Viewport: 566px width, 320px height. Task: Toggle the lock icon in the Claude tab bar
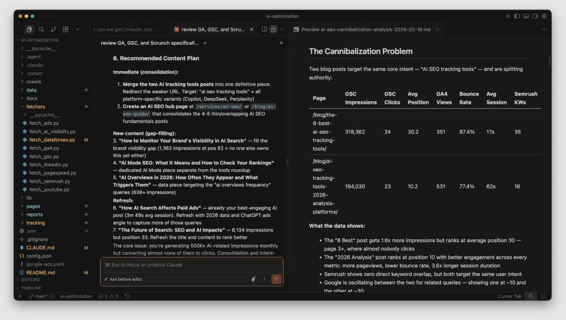pyautogui.click(x=273, y=29)
